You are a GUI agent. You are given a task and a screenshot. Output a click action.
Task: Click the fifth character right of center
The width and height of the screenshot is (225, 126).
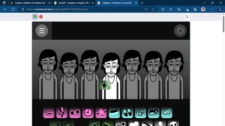pyautogui.click(x=132, y=75)
